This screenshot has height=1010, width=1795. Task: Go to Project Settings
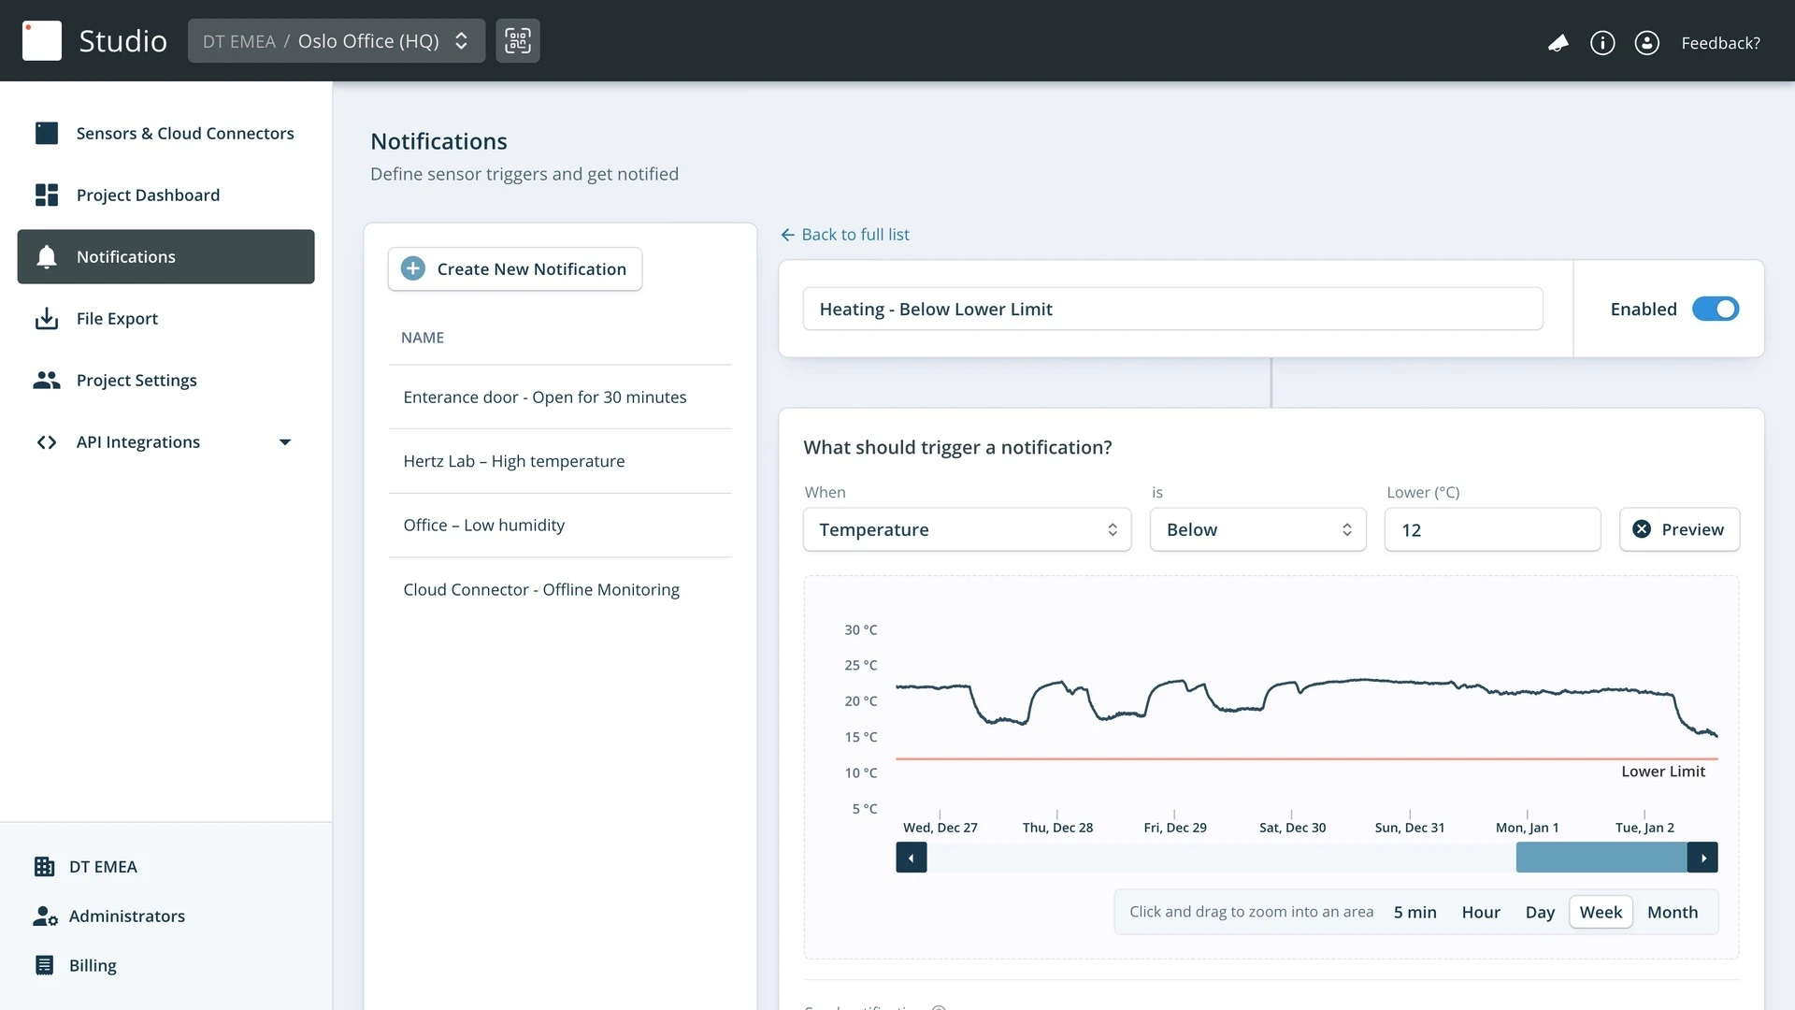click(x=136, y=381)
